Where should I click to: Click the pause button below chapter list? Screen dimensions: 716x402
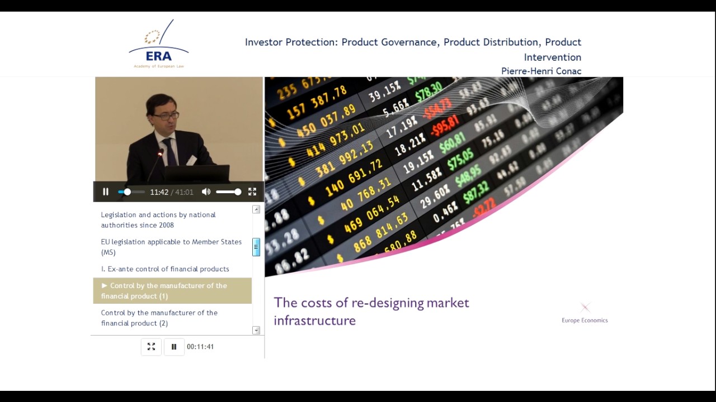click(174, 347)
